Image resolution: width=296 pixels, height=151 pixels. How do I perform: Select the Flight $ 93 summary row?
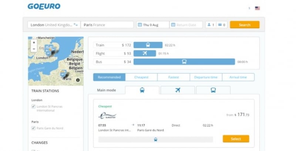(113, 53)
